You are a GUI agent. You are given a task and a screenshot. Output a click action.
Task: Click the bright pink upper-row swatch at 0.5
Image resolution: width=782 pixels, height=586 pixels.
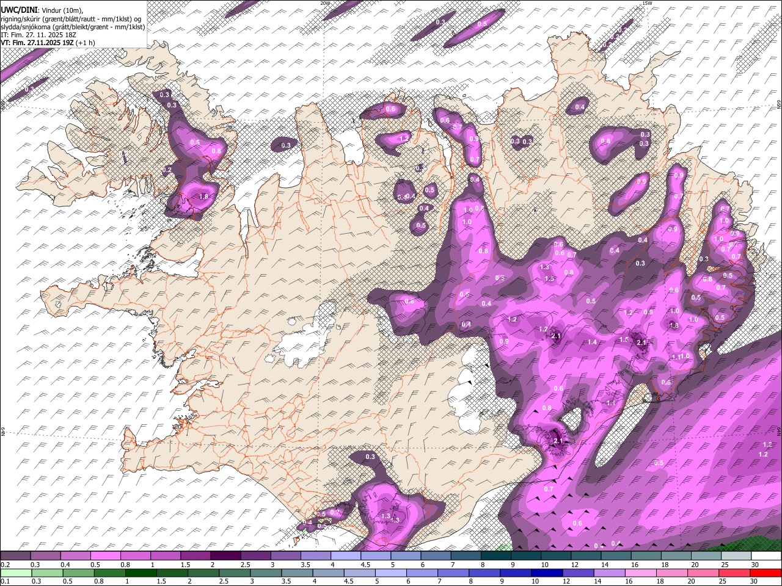[x=105, y=556]
